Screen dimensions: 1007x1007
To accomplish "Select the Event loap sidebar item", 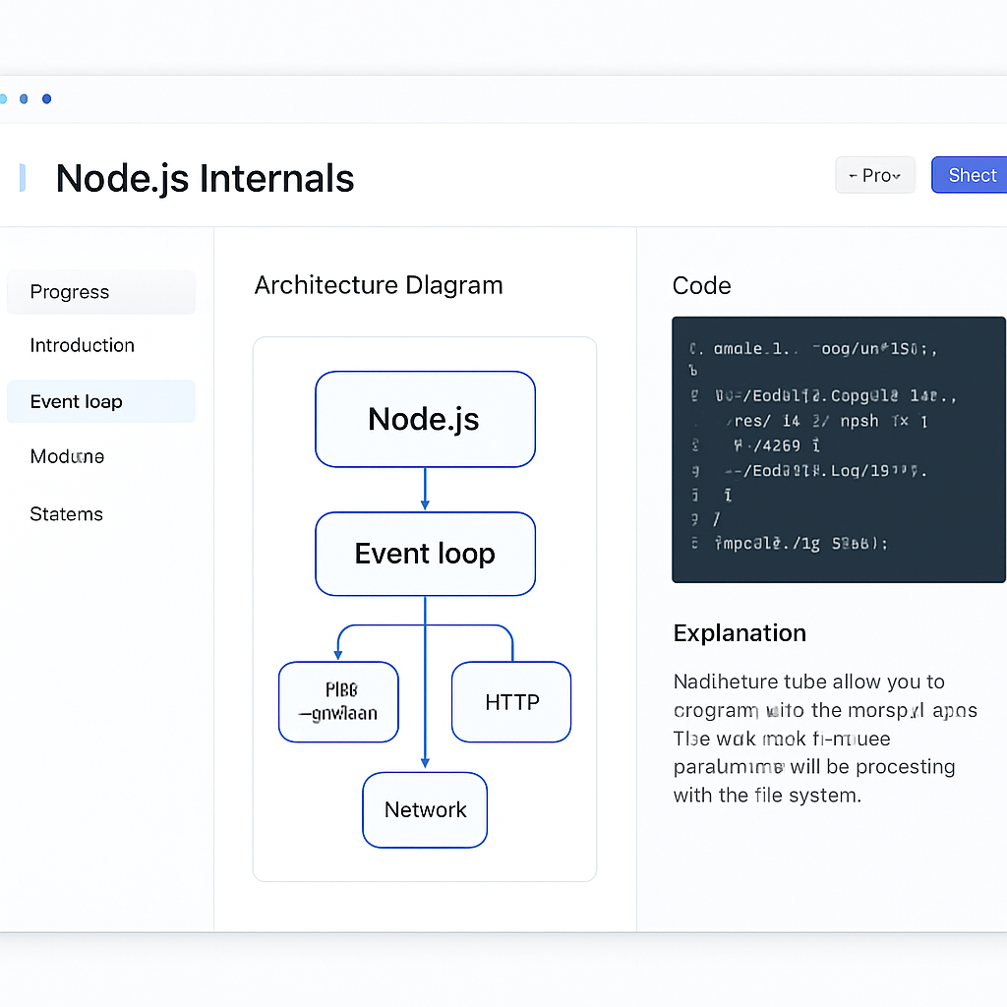I will 101,401.
